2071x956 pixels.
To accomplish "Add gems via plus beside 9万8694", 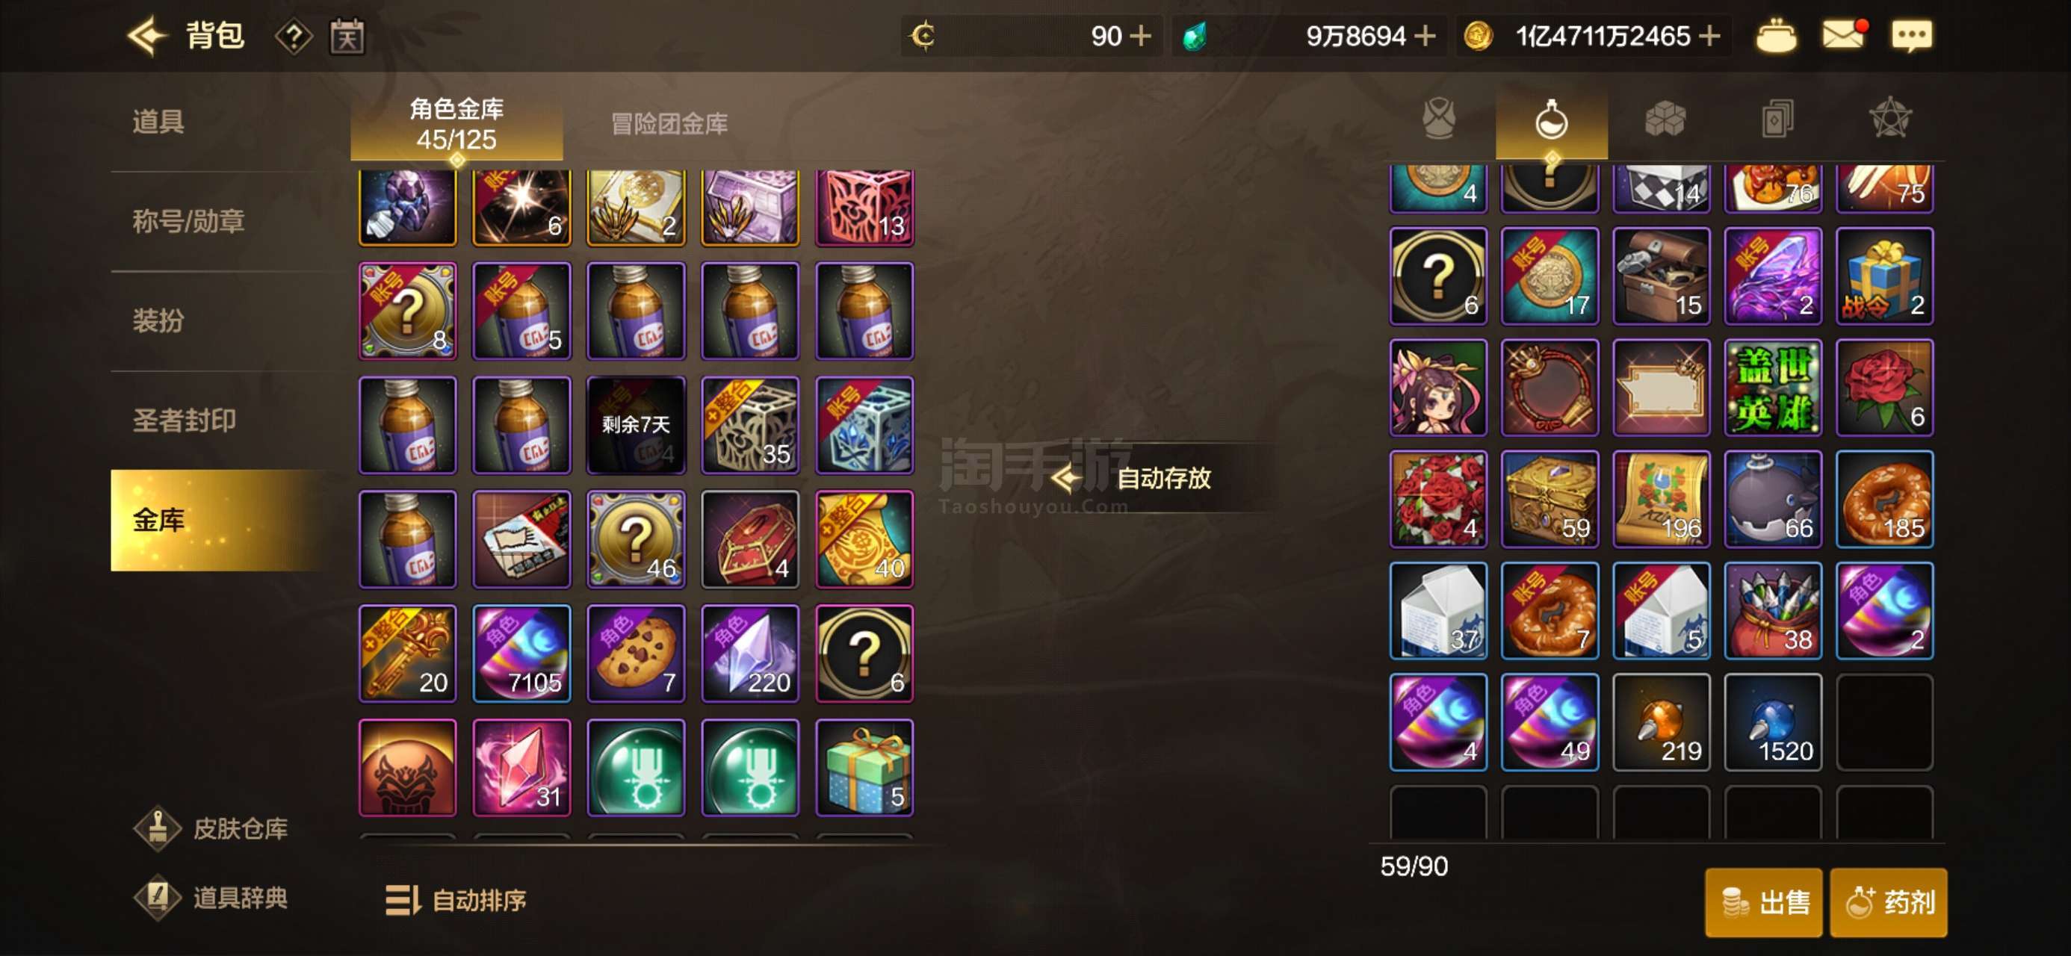I will [1424, 36].
